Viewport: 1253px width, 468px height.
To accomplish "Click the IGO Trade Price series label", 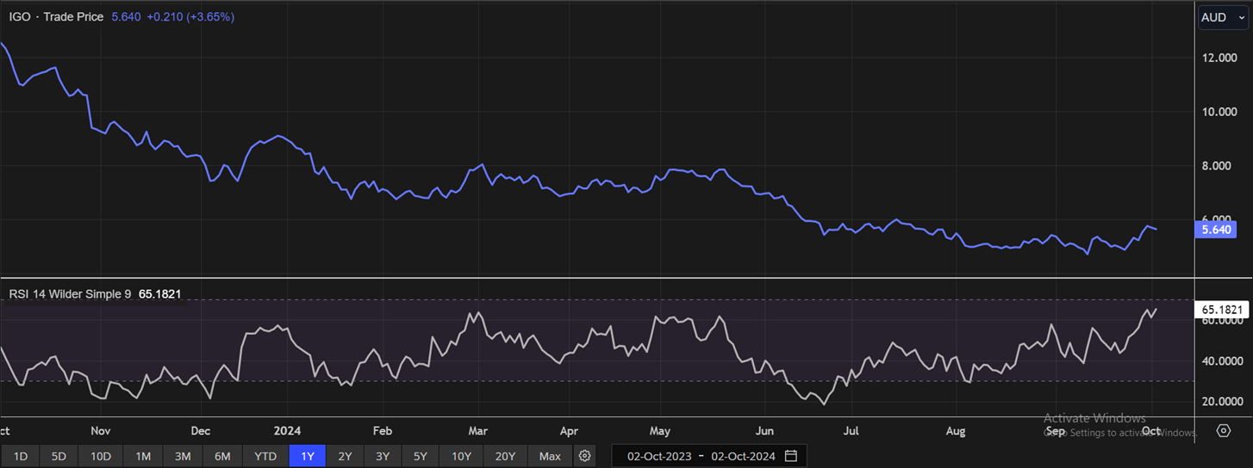I will 56,16.
